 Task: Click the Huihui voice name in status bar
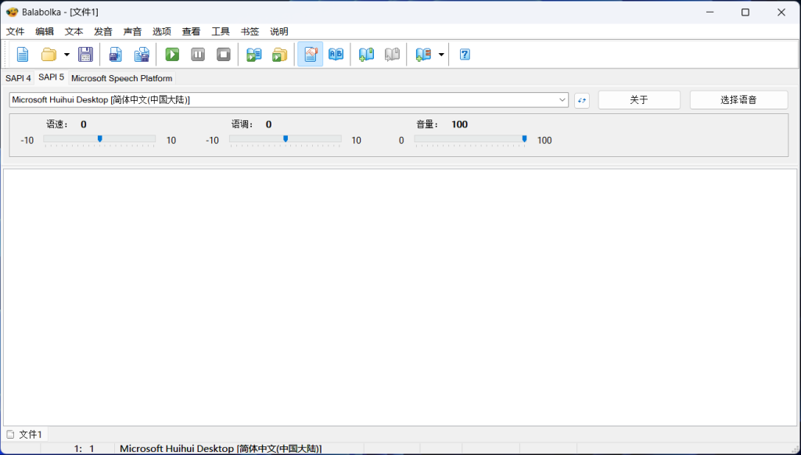pos(221,449)
